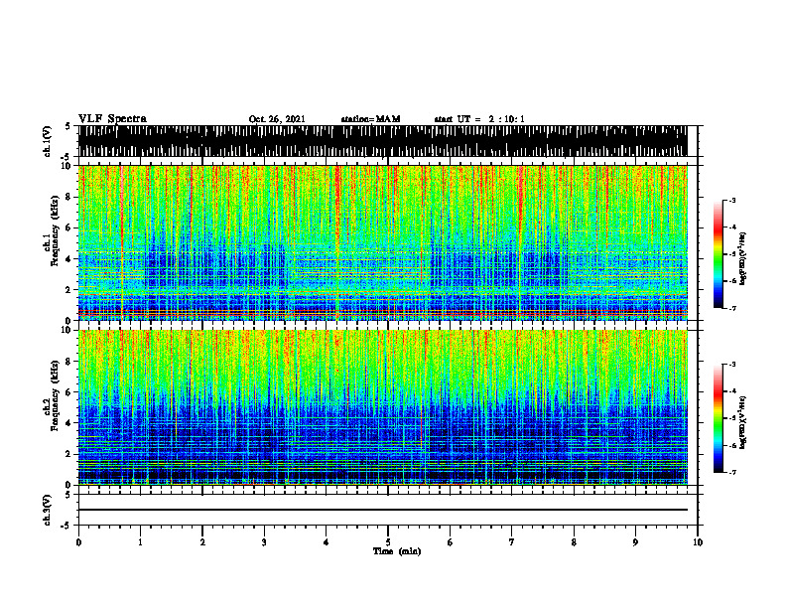The image size is (786, 608).
Task: Click the ch.2 frequency axis "6" tick label
Action: pyautogui.click(x=68, y=392)
